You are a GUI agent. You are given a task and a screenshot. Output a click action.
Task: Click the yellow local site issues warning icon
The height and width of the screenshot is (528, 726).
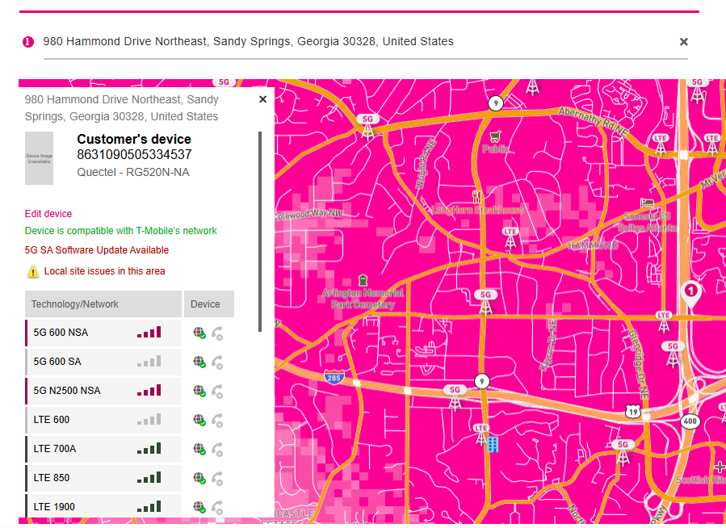pos(33,272)
